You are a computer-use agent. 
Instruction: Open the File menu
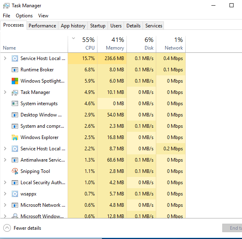pos(6,16)
